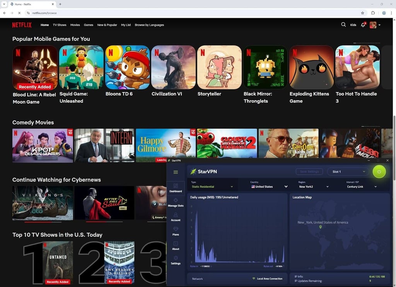Screen dimensions: 396x287
Task: Open Bloons TD 6 game tile
Action: 127,67
